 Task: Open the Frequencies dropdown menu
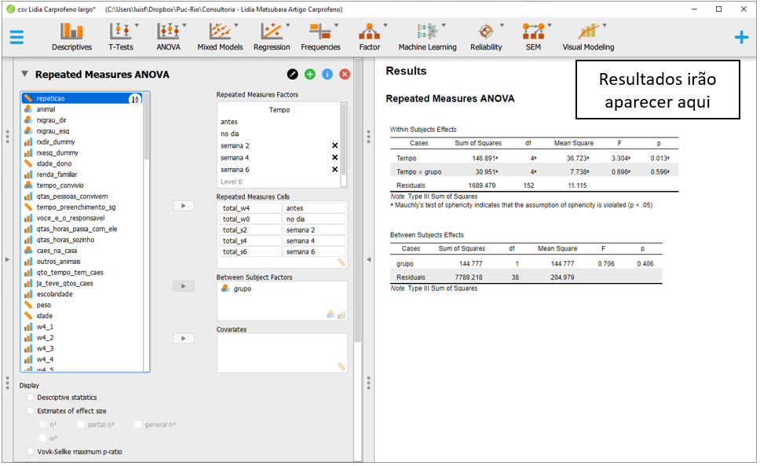(320, 36)
